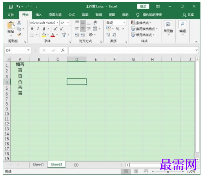Toggle Bold formatting
The image size is (204, 177).
tap(32, 29)
